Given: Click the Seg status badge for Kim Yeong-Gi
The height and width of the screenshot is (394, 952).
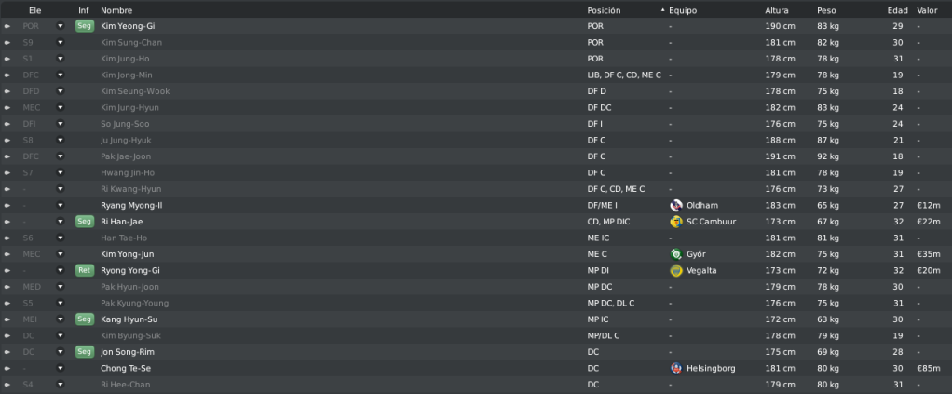Looking at the screenshot, I should pos(85,26).
